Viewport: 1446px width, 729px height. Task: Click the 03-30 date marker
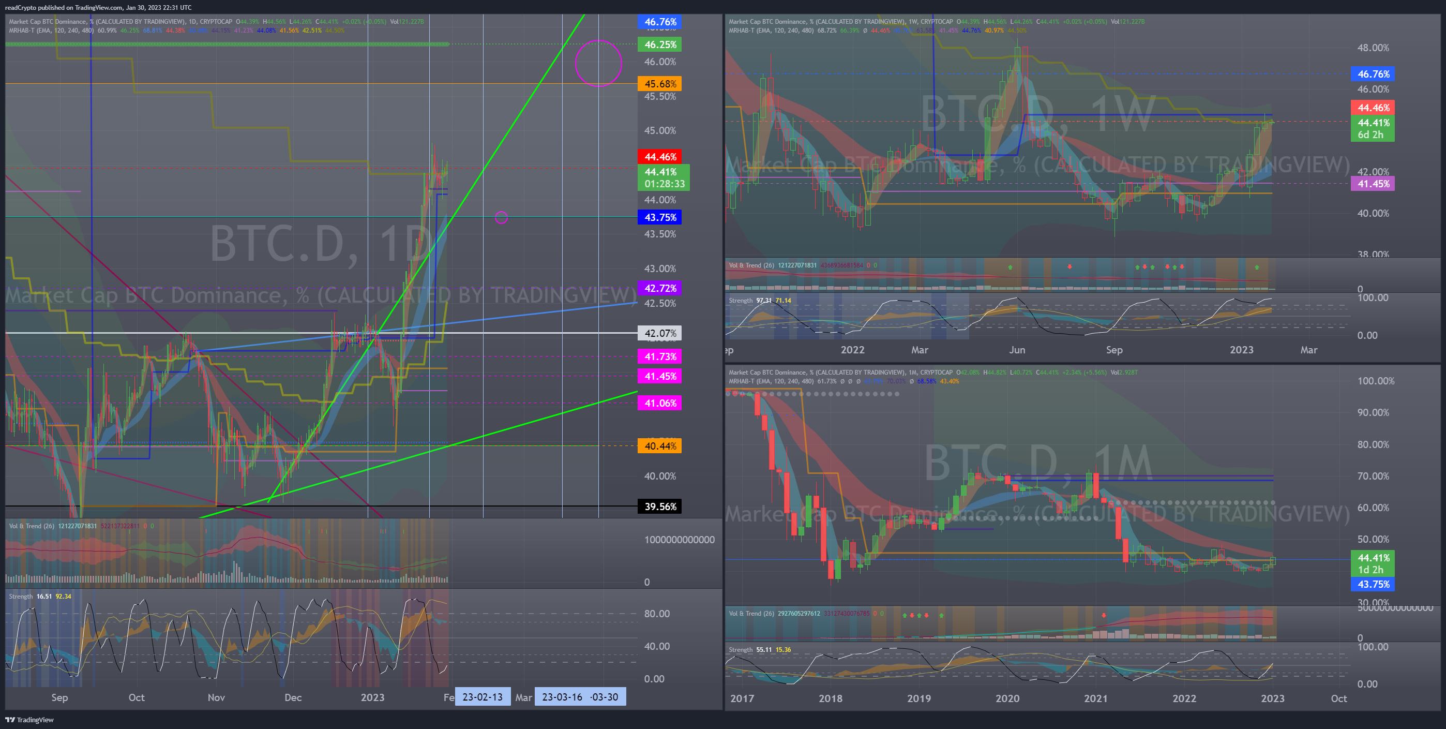coord(605,697)
